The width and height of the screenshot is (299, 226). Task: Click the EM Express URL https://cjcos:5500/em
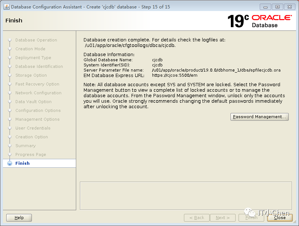pyautogui.click(x=175, y=75)
